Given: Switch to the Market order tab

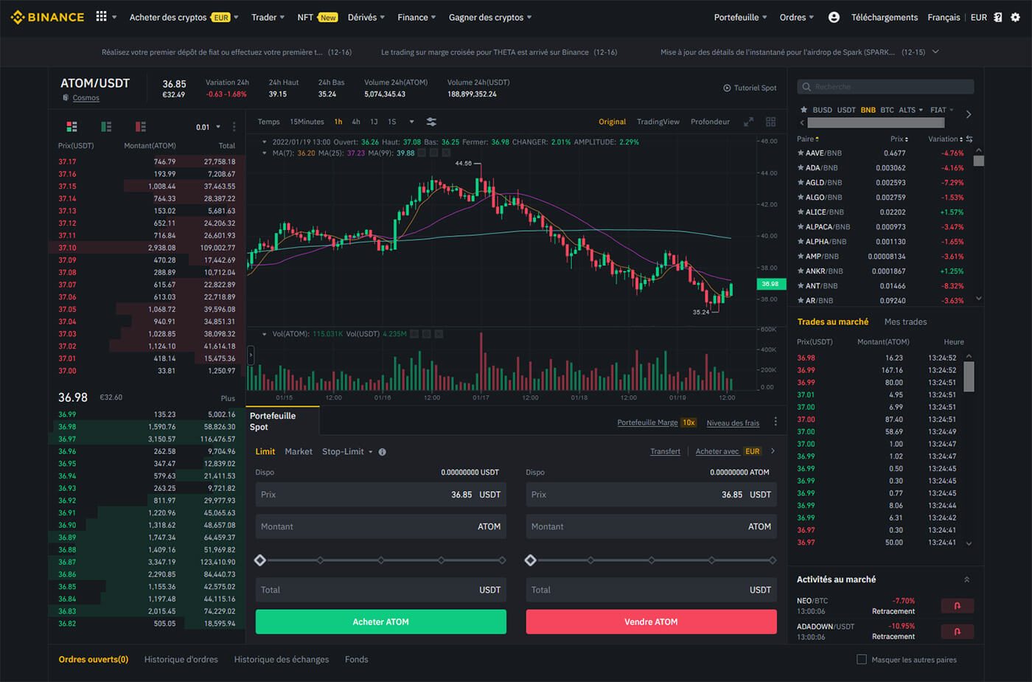Looking at the screenshot, I should pos(299,451).
